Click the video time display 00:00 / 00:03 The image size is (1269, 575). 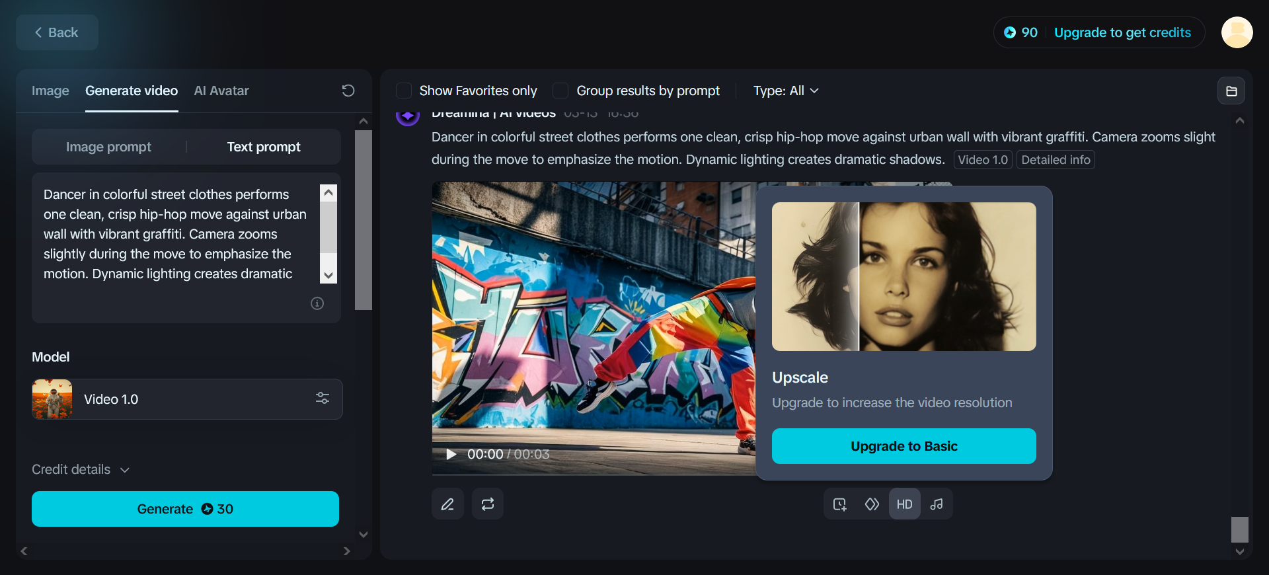pos(508,454)
